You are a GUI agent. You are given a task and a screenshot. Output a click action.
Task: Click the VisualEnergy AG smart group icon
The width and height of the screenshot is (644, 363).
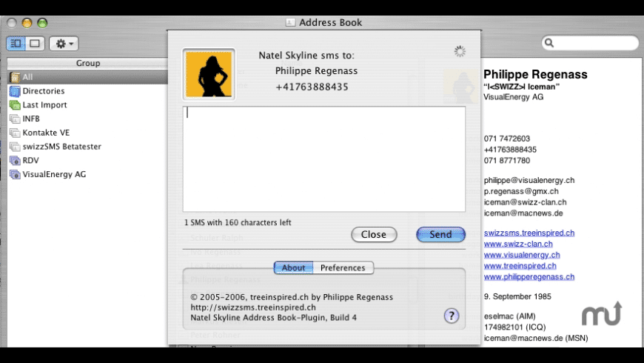click(x=15, y=175)
